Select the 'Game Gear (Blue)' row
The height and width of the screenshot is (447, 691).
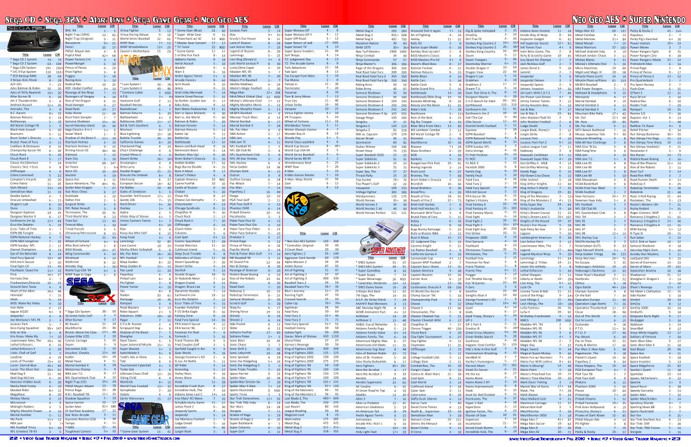[x=200, y=30]
